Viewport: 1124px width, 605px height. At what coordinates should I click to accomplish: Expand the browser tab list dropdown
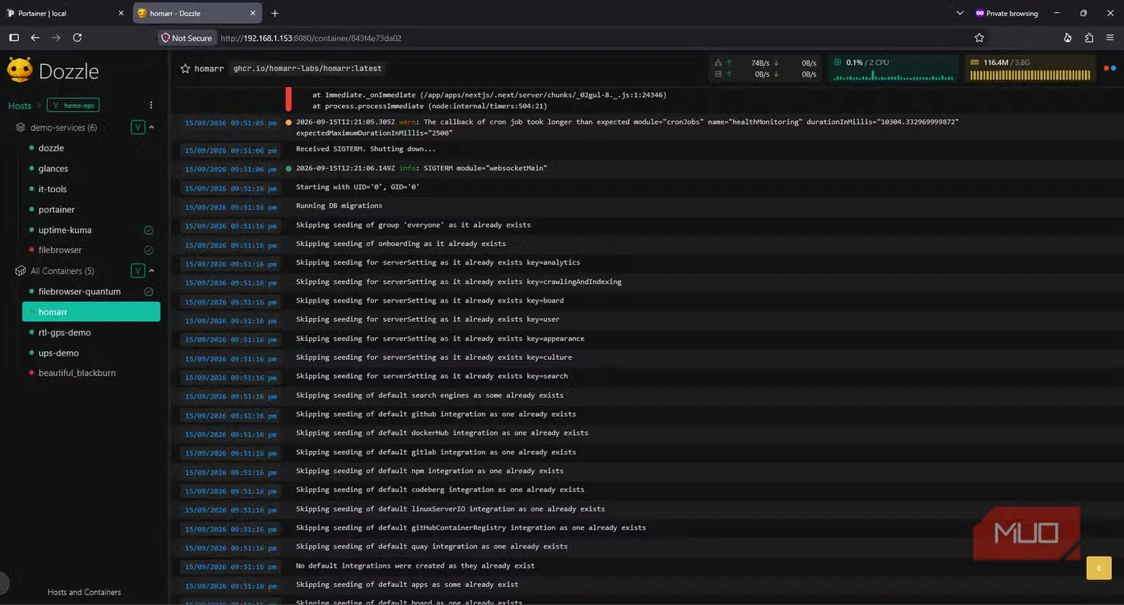pos(960,13)
